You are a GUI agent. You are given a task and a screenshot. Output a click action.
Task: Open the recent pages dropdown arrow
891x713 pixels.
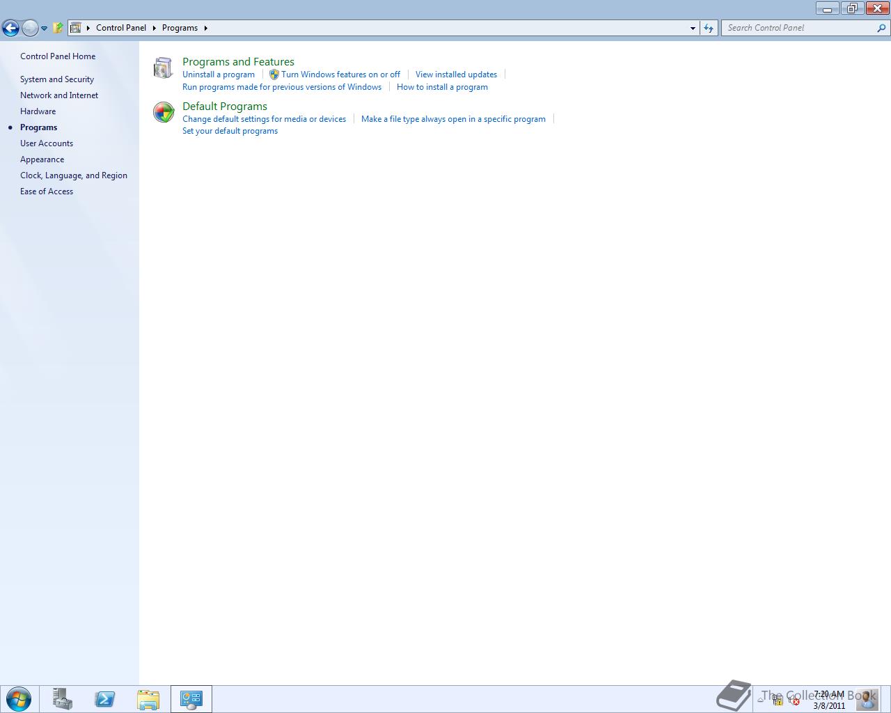[x=44, y=29]
